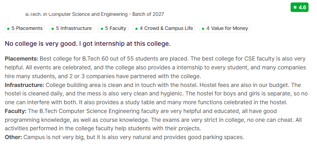Screen dimensions: 317x144
Task: Select the 4 Crowd & Campus Life chip
Action: (164, 29)
